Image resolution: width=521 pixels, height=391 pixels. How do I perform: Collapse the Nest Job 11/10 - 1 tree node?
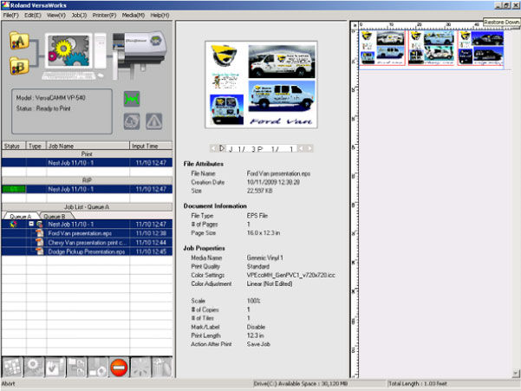[31, 224]
